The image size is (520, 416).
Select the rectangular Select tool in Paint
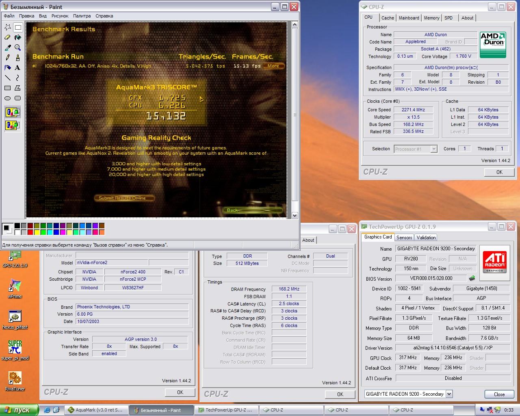[x=18, y=27]
